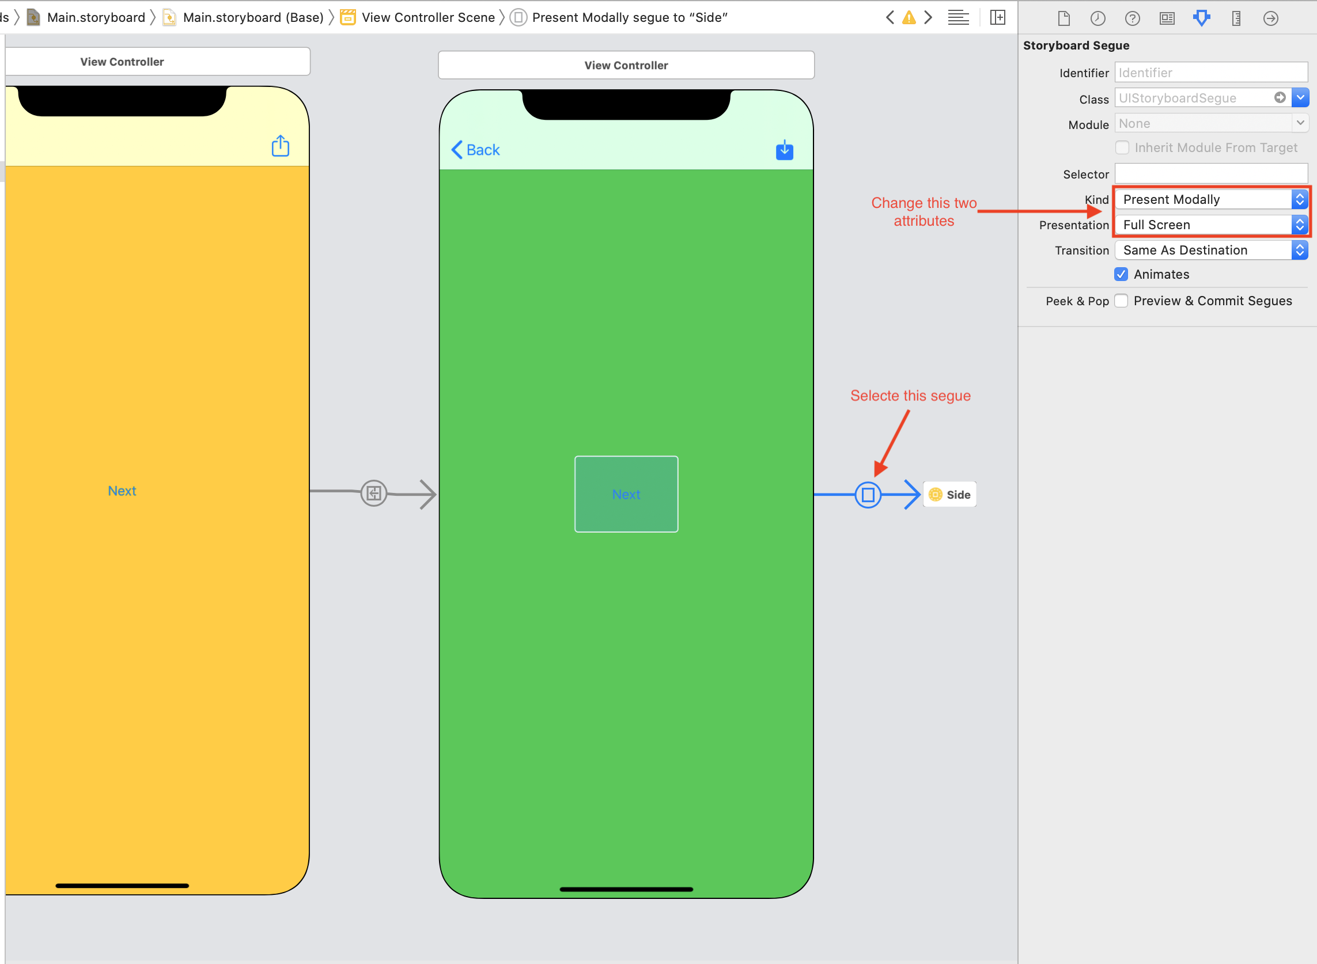This screenshot has width=1317, height=964.
Task: Toggle Preview & Commit Segues checkbox
Action: 1122,299
